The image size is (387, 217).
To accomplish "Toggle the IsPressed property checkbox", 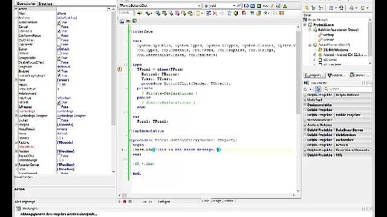I will 59,107.
